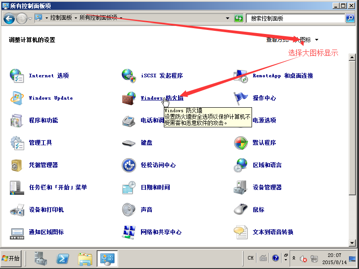Click the 默认程序 link
This screenshot has height=269, width=359.
pyautogui.click(x=264, y=143)
